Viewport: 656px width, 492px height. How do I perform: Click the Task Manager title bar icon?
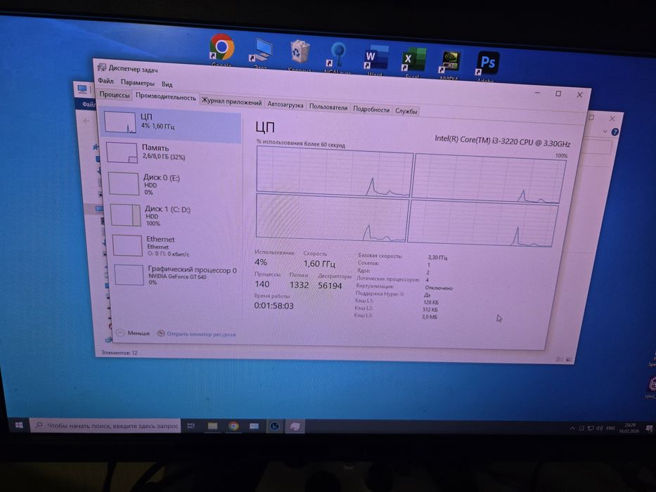coord(102,67)
